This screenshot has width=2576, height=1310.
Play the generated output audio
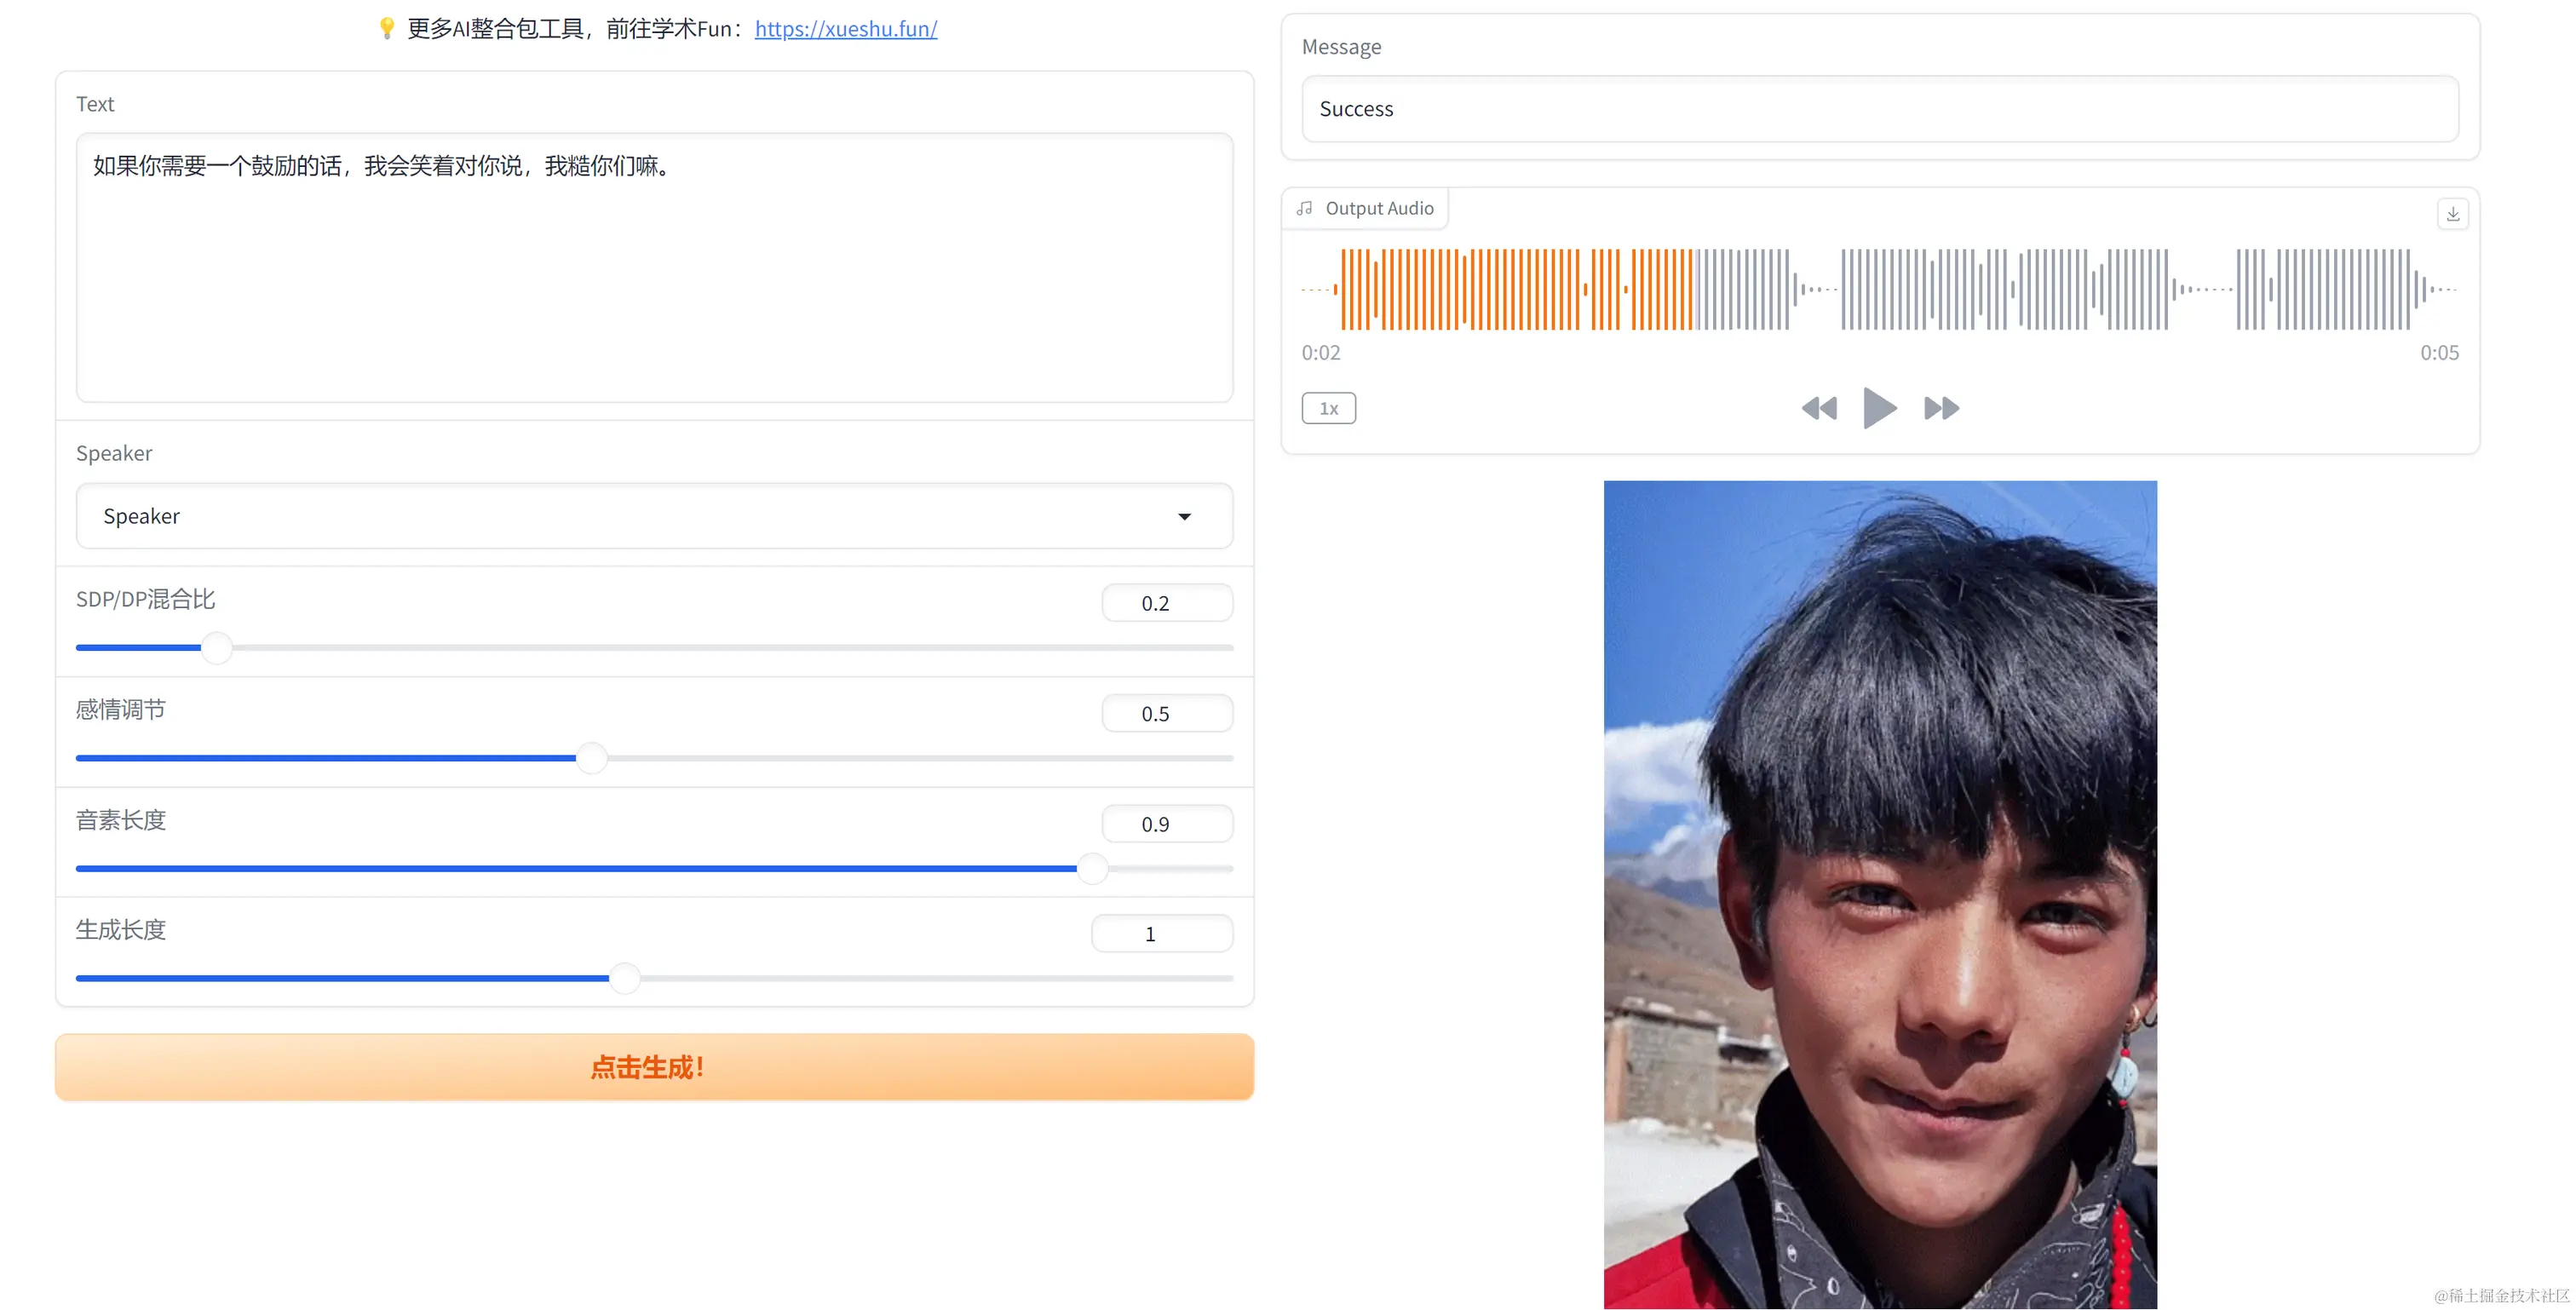1880,408
